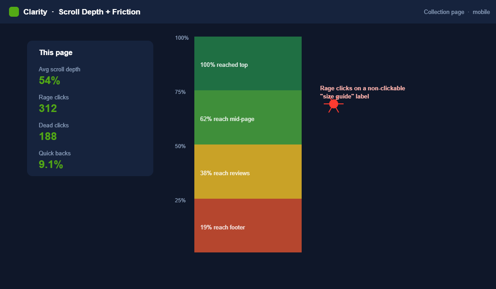
Task: Click the 100% axis label
Action: [182, 38]
